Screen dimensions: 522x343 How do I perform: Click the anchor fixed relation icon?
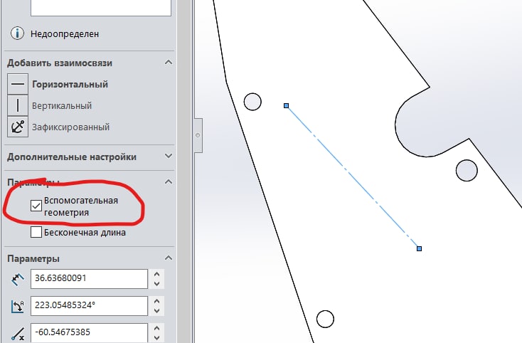point(18,127)
